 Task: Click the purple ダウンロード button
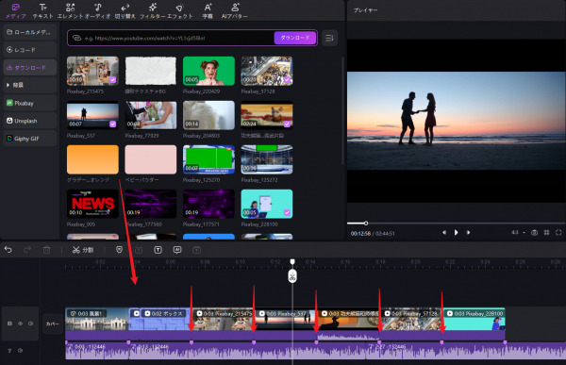(x=295, y=38)
